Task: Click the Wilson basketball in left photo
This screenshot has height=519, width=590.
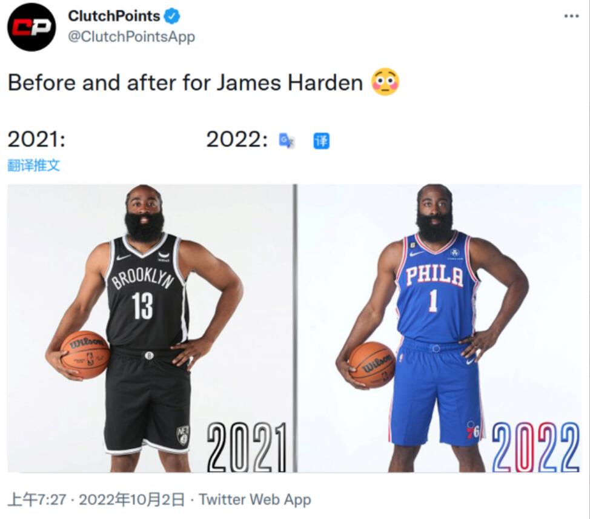Action: [86, 354]
